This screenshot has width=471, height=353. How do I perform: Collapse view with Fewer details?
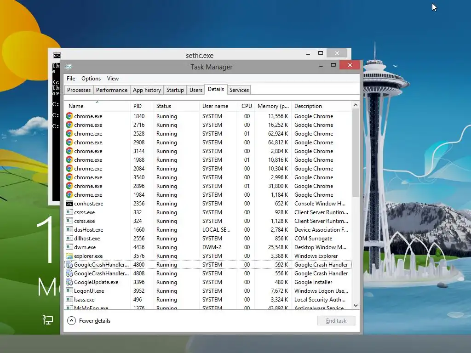click(x=89, y=320)
